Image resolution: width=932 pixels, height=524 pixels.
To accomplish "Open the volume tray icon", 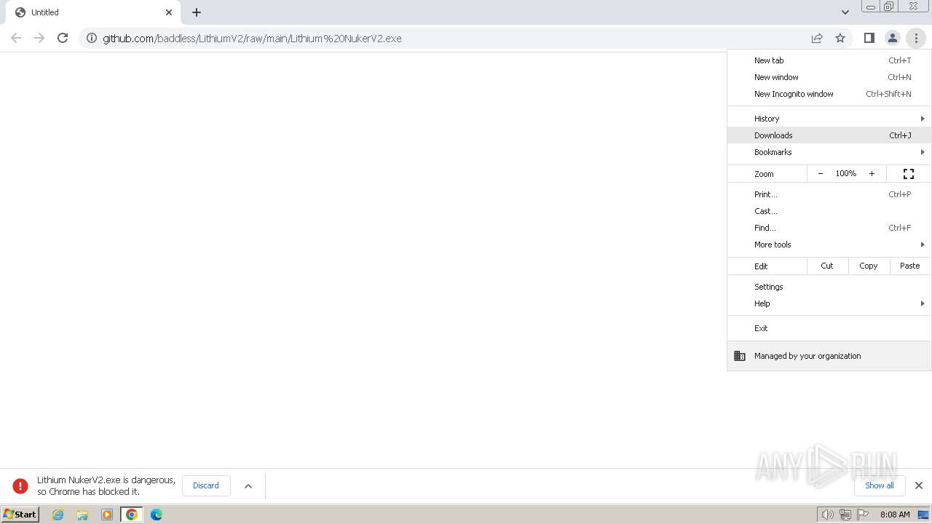I will [828, 515].
